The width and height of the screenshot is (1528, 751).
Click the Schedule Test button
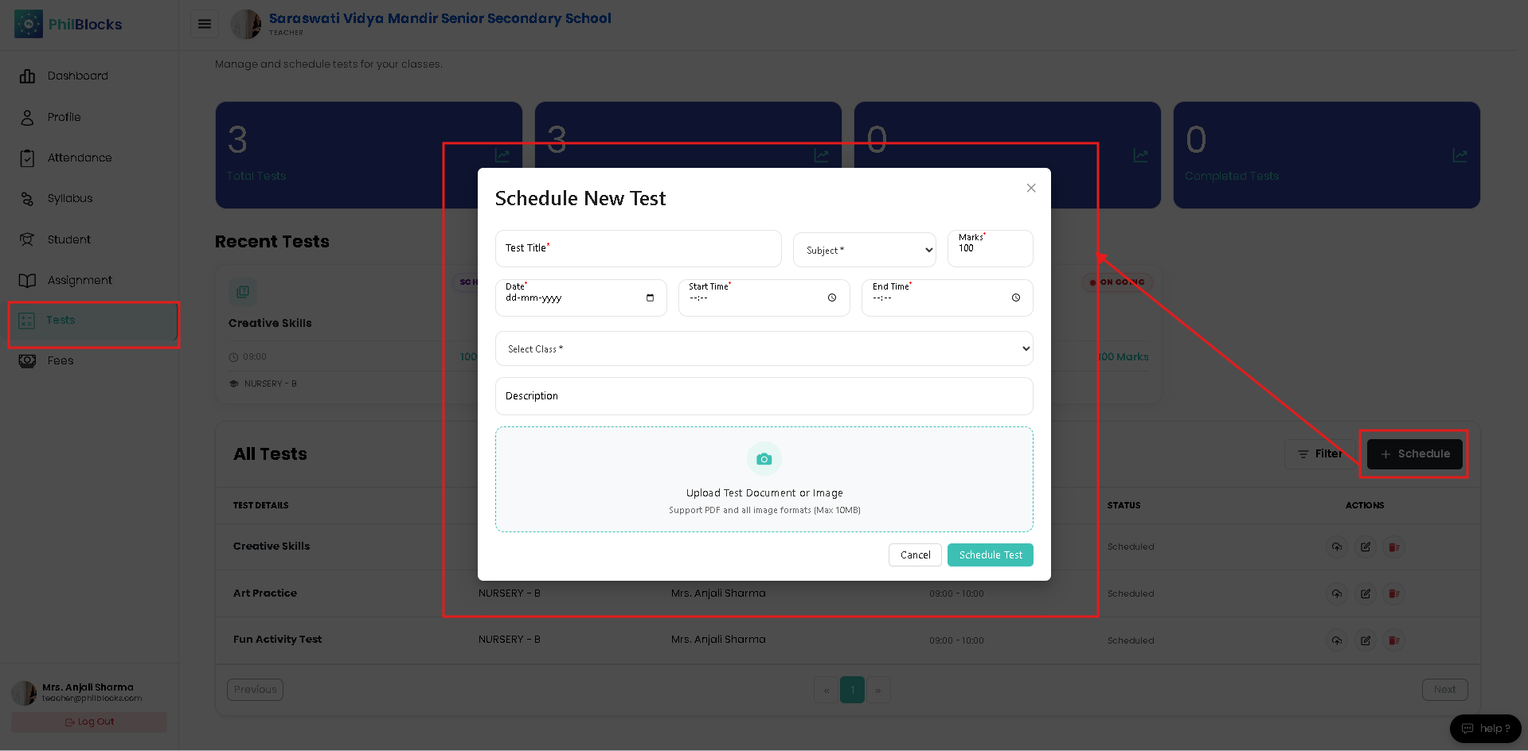[x=991, y=554]
